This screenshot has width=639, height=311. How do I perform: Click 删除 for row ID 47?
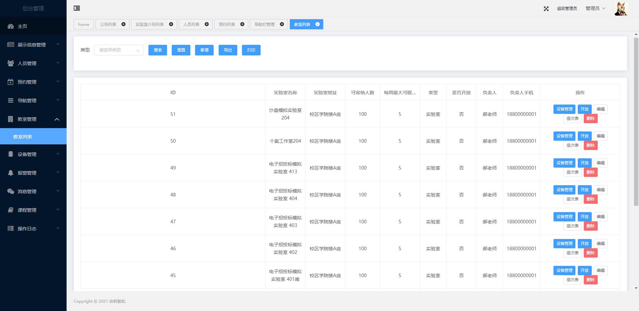591,226
